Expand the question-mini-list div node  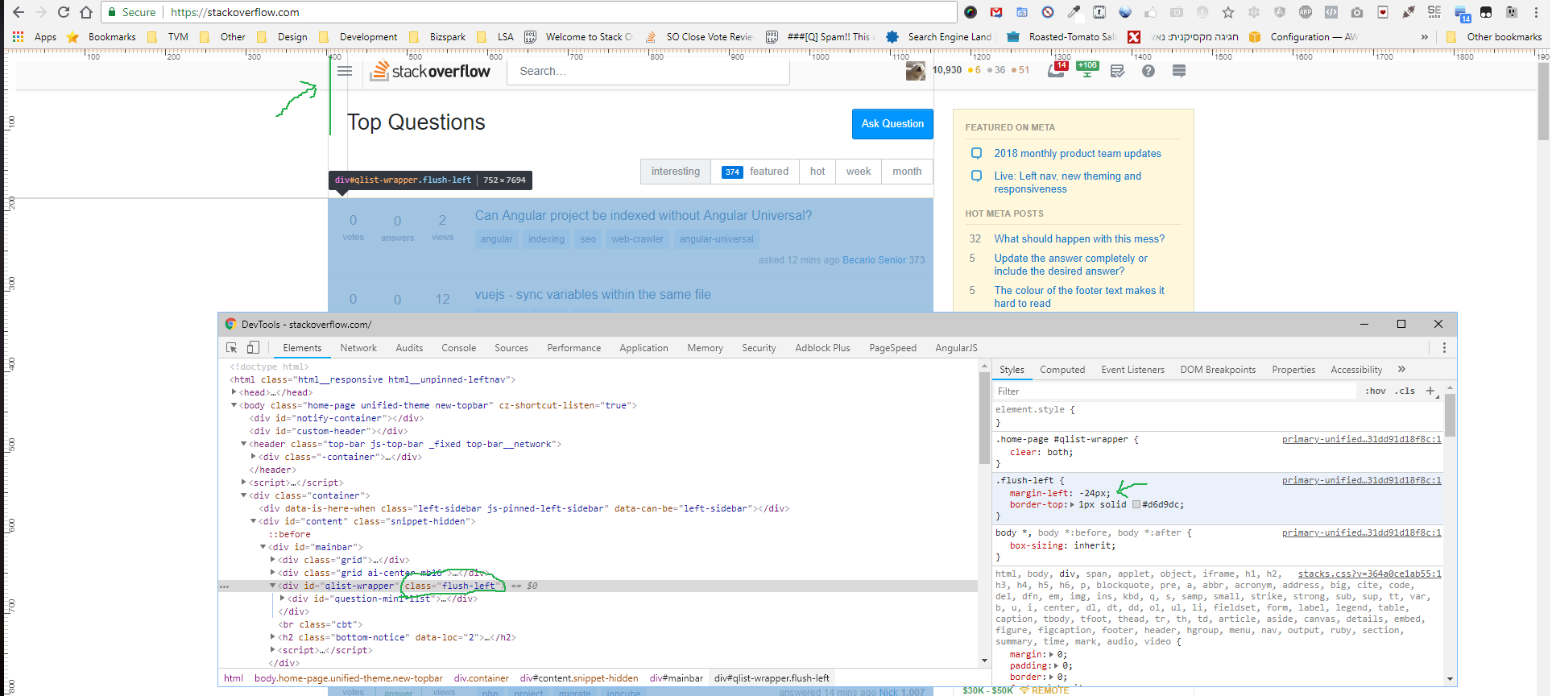[x=283, y=599]
